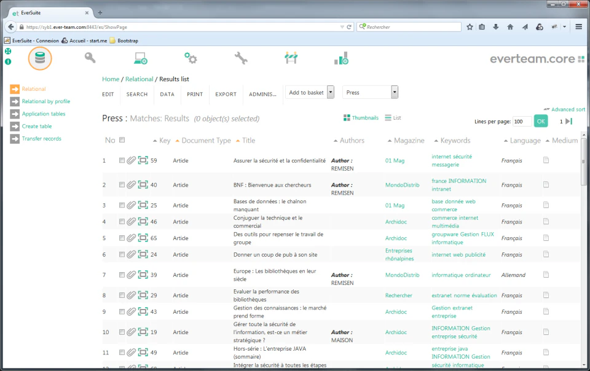Open the SEARCH menu item

coord(136,95)
